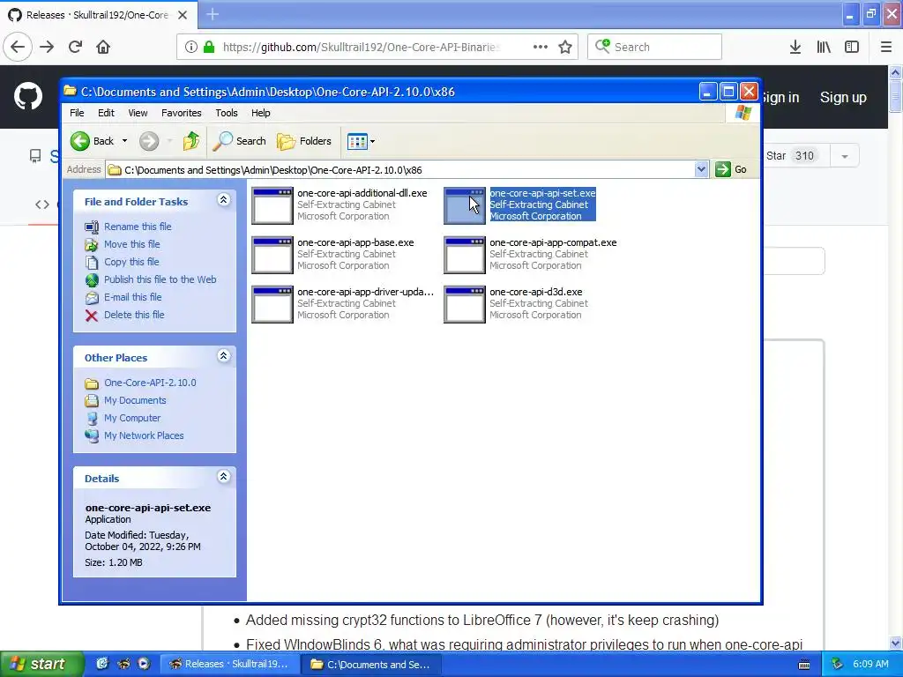Click the GitHub Code tab icon

(42, 205)
